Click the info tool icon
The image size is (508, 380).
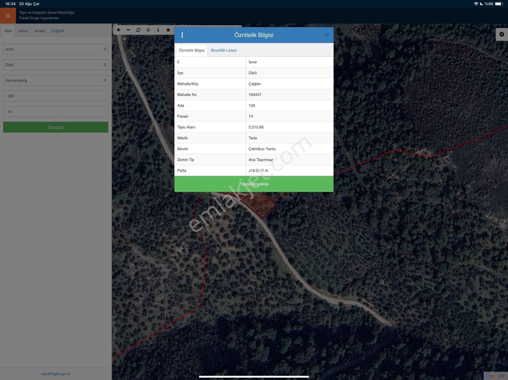click(x=158, y=30)
